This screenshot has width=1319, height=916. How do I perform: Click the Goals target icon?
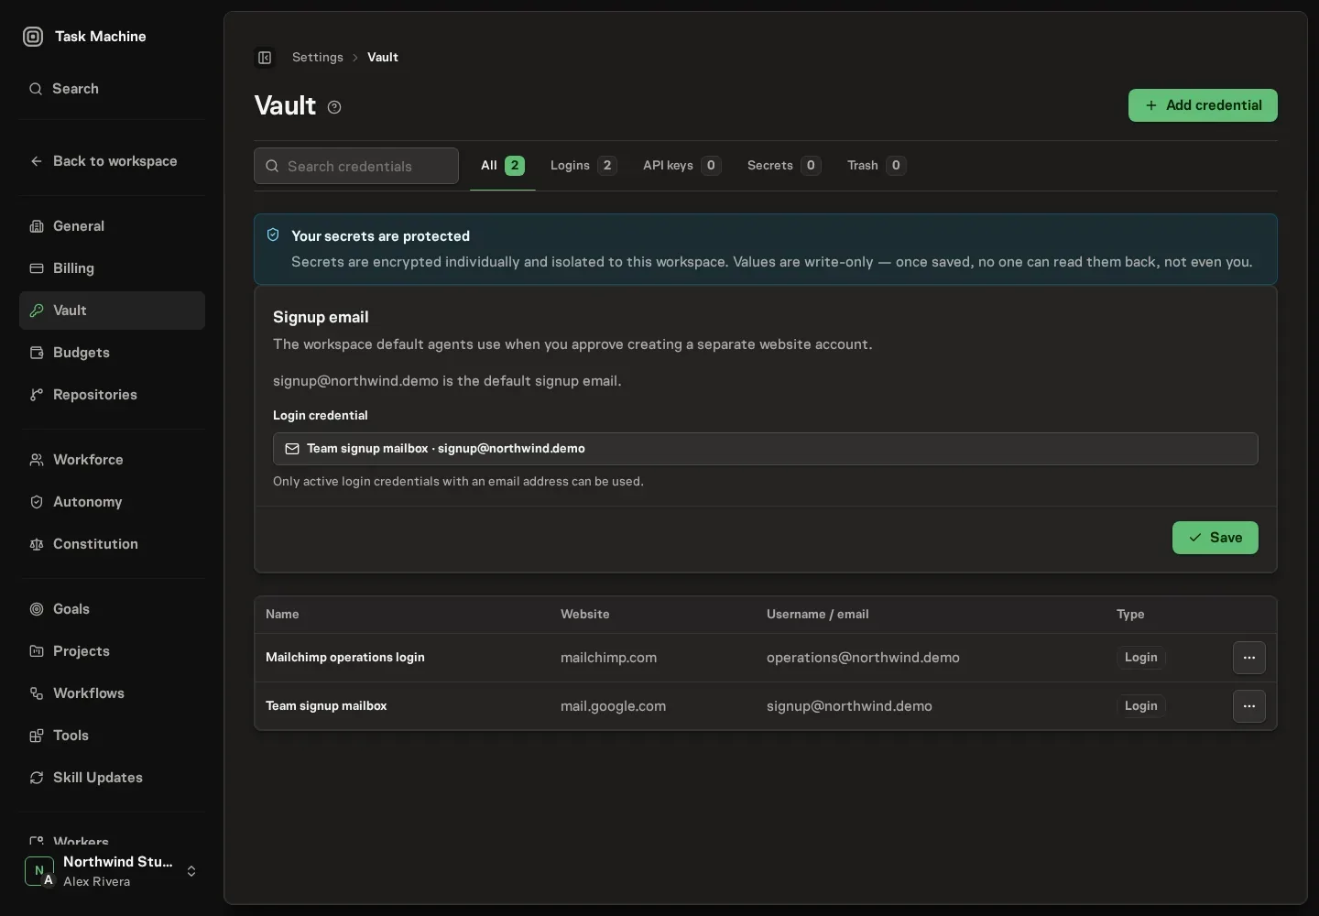click(37, 609)
